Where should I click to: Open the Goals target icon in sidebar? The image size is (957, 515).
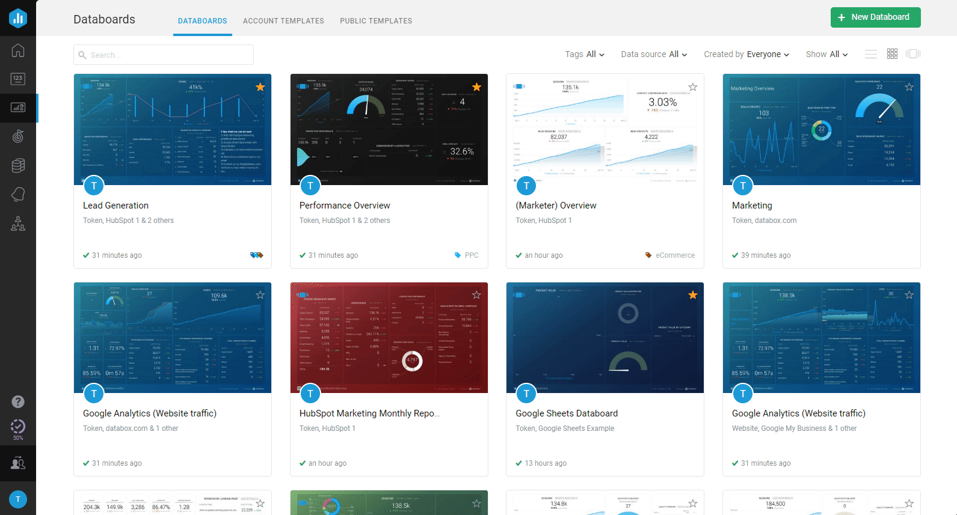pyautogui.click(x=18, y=136)
